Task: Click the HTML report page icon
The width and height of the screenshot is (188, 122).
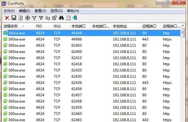Action: tap(68, 18)
